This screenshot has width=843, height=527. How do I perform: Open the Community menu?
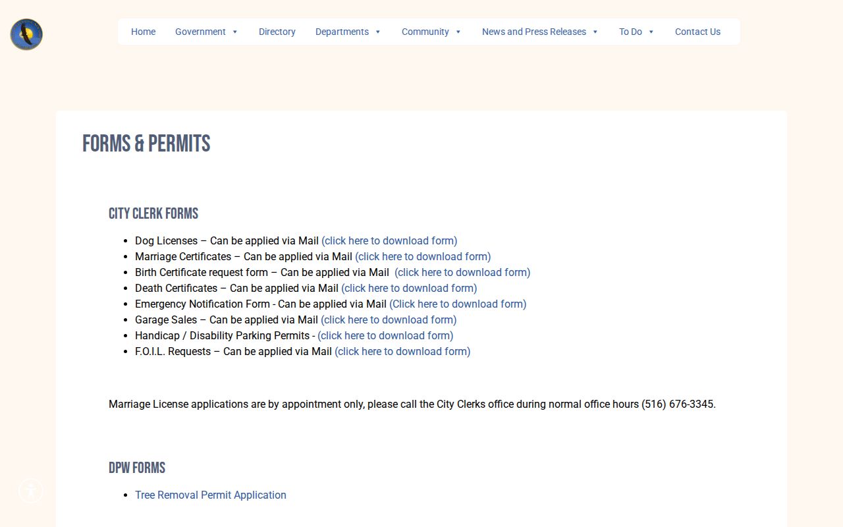click(x=425, y=32)
